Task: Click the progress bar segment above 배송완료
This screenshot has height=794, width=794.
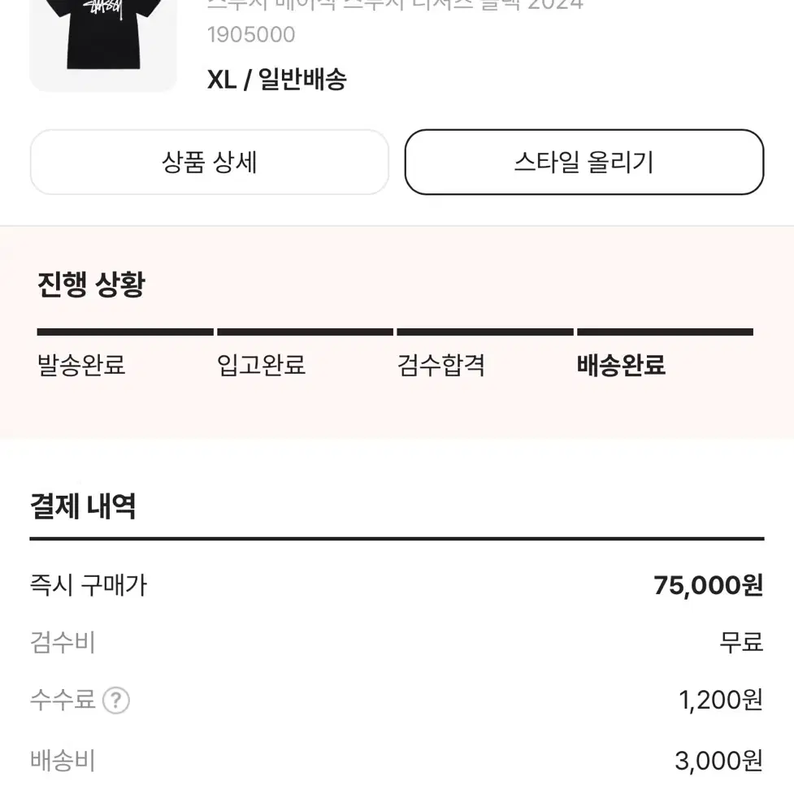Action: coord(666,332)
